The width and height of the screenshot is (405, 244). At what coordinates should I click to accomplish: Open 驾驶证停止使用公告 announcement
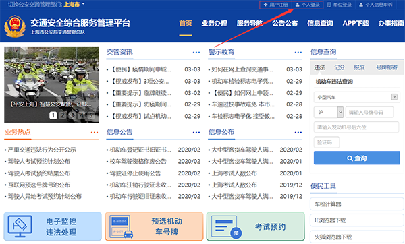[135, 173]
